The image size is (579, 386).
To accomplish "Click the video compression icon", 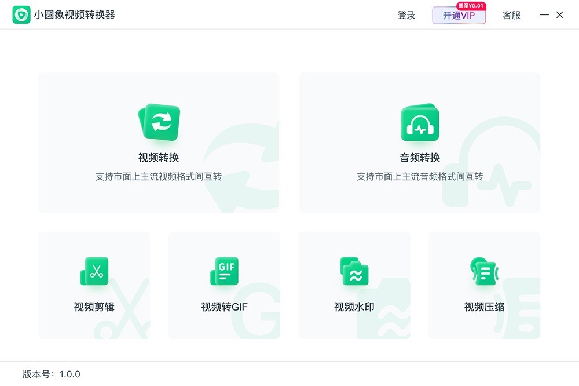I will tap(484, 271).
